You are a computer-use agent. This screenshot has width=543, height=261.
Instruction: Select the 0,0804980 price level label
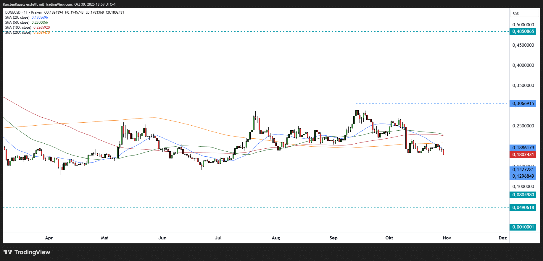(x=523, y=195)
